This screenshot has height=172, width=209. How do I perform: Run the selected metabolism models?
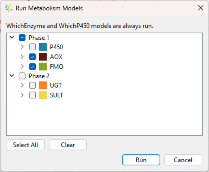pyautogui.click(x=141, y=160)
